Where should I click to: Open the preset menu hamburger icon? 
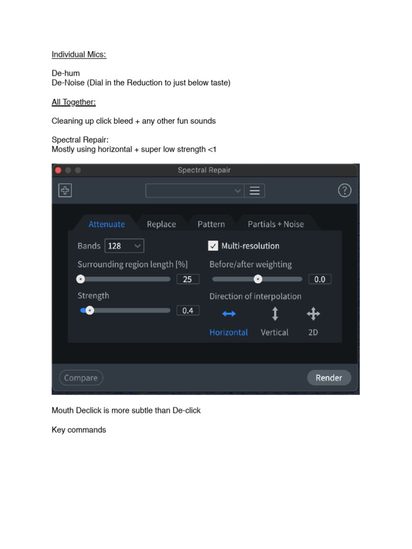click(255, 191)
